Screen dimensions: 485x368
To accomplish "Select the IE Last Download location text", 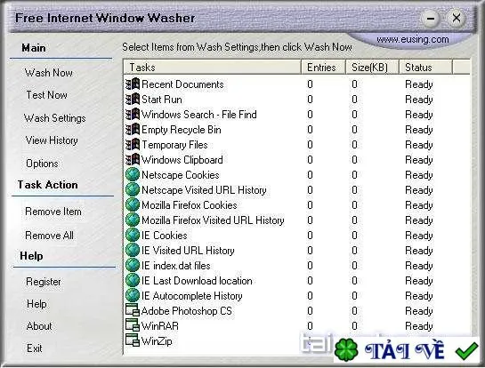I will [197, 281].
